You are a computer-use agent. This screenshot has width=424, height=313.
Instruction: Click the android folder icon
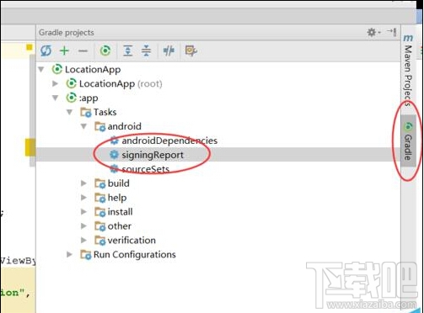[x=100, y=127]
